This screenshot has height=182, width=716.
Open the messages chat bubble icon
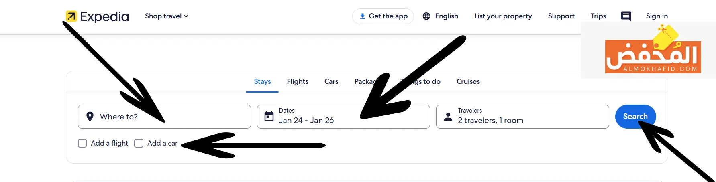pyautogui.click(x=626, y=16)
